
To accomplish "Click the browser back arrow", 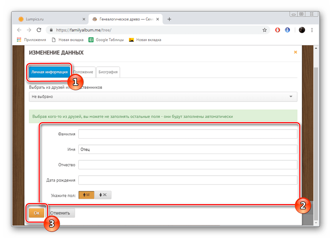I will pos(19,30).
